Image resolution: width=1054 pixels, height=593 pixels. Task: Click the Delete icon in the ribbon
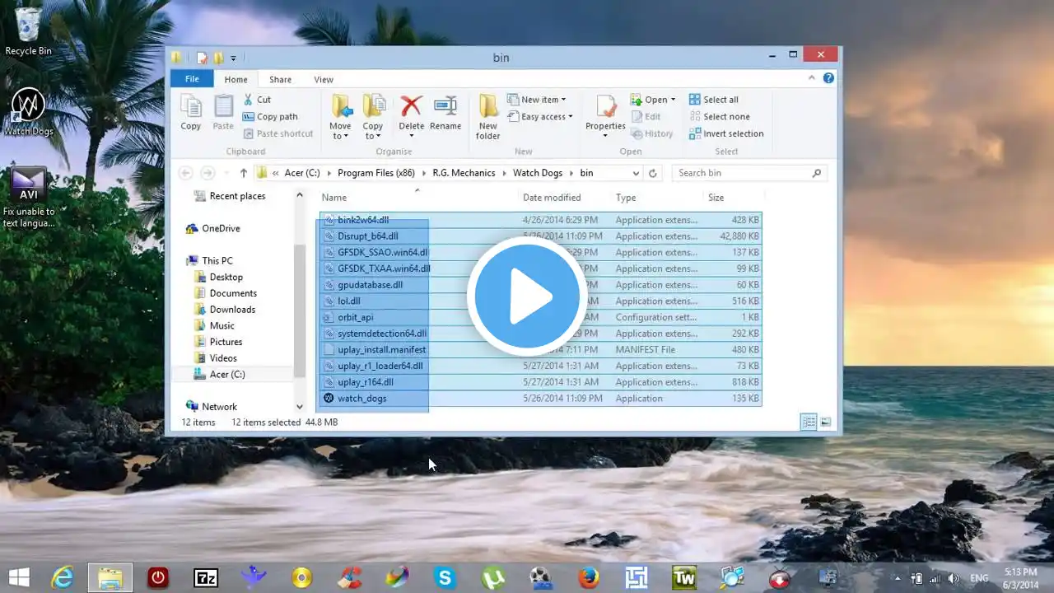coord(411,107)
